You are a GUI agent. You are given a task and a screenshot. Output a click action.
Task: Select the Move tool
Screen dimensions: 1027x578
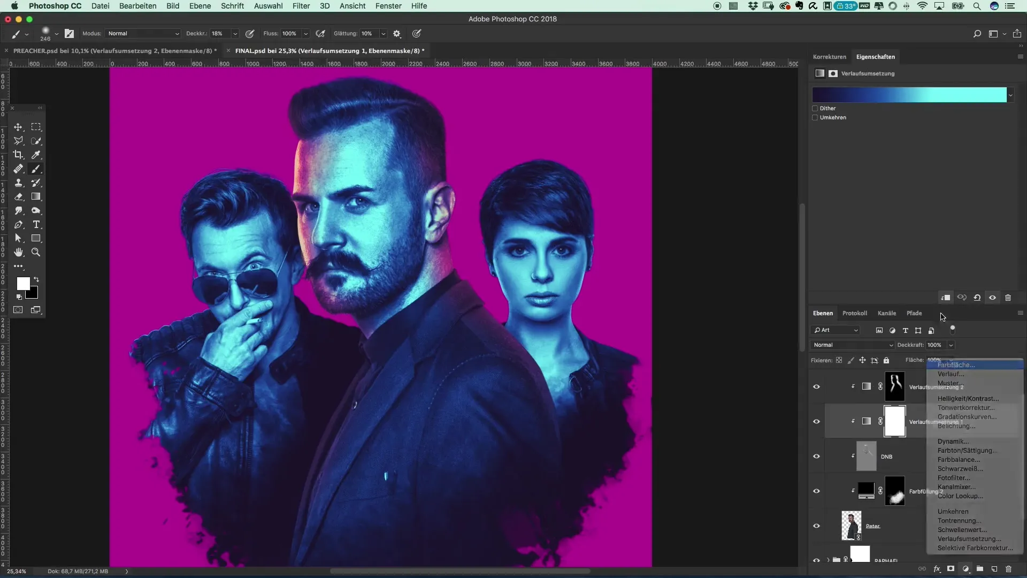point(18,127)
